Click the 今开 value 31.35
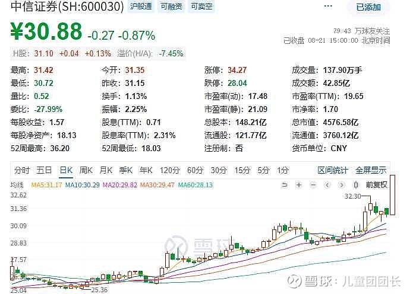This screenshot has width=413, height=294. point(134,70)
